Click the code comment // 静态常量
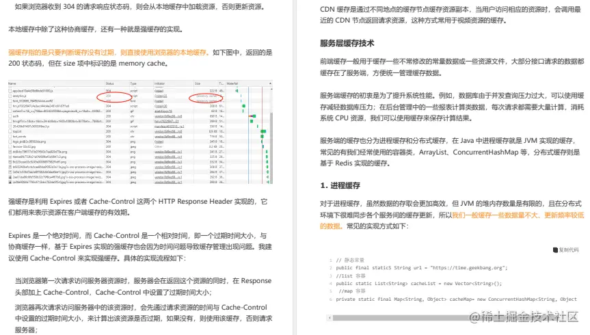 [x=350, y=260]
